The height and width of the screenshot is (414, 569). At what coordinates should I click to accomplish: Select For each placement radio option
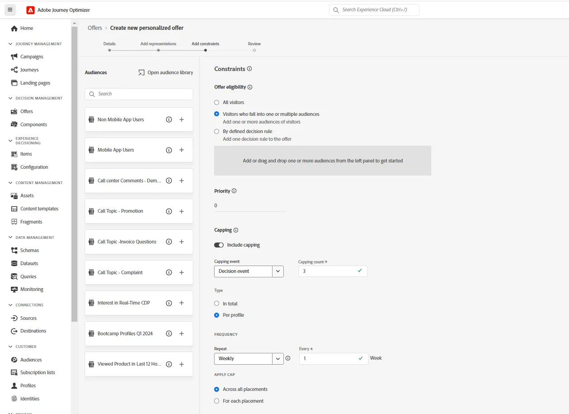[x=216, y=401]
